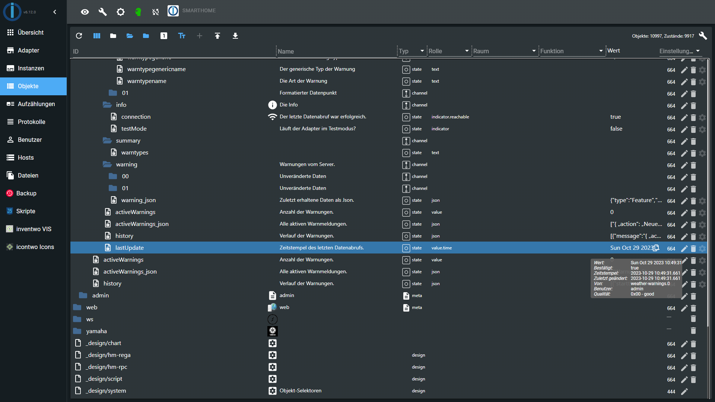Open custom settings gear for lastUpdate
Screen dimensions: 715x402
[x=702, y=248]
